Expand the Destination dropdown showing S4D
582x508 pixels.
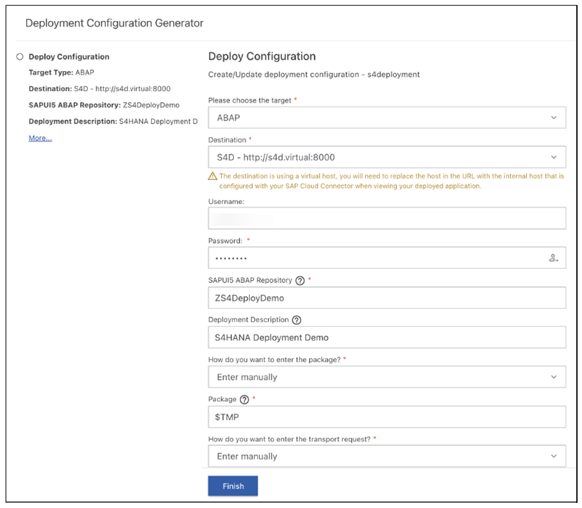387,157
